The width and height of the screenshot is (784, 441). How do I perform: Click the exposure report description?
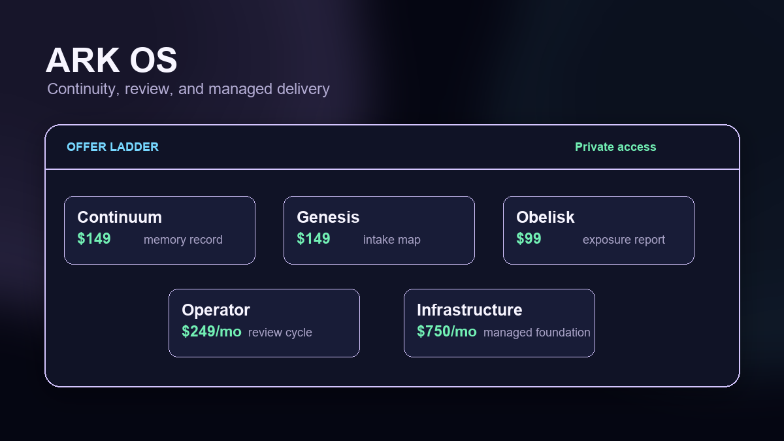(624, 240)
